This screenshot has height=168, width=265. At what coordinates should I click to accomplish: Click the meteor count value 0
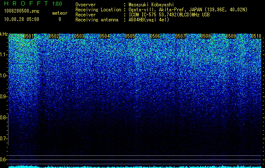tap(60, 19)
